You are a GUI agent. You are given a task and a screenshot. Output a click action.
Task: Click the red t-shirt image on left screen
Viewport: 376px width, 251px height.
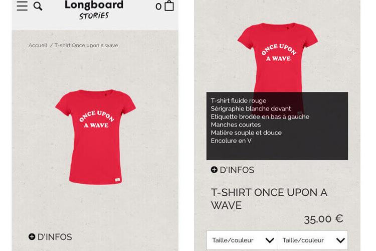tap(96, 137)
